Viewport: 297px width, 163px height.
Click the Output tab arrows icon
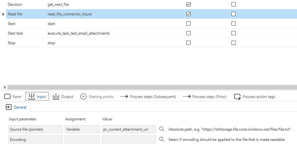56,97
